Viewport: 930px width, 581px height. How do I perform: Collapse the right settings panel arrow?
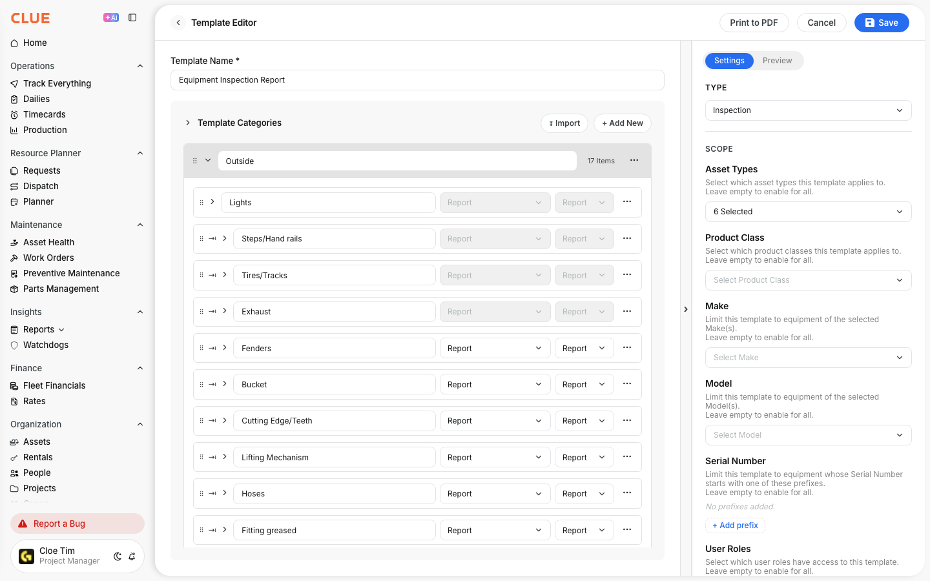pyautogui.click(x=686, y=309)
